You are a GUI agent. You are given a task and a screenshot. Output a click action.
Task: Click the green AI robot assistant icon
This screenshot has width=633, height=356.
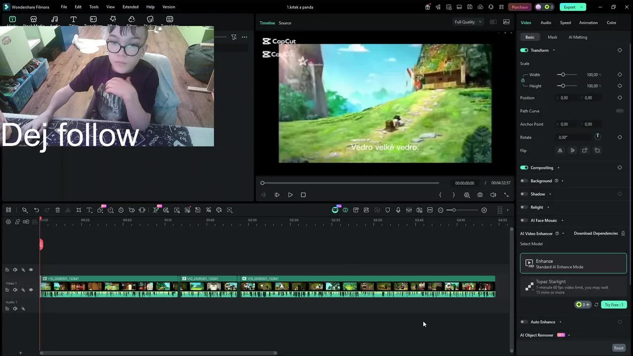[335, 210]
